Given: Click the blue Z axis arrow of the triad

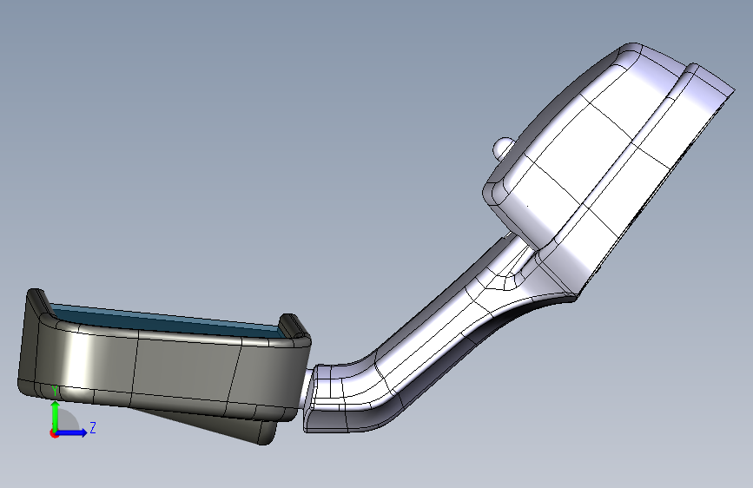Looking at the screenshot, I should (x=72, y=432).
